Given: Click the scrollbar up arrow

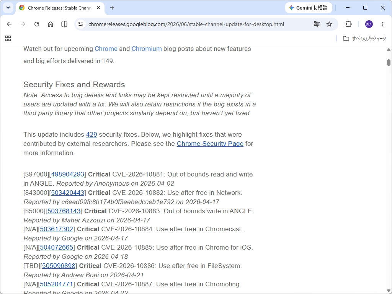Looking at the screenshot, I should click(x=389, y=50).
